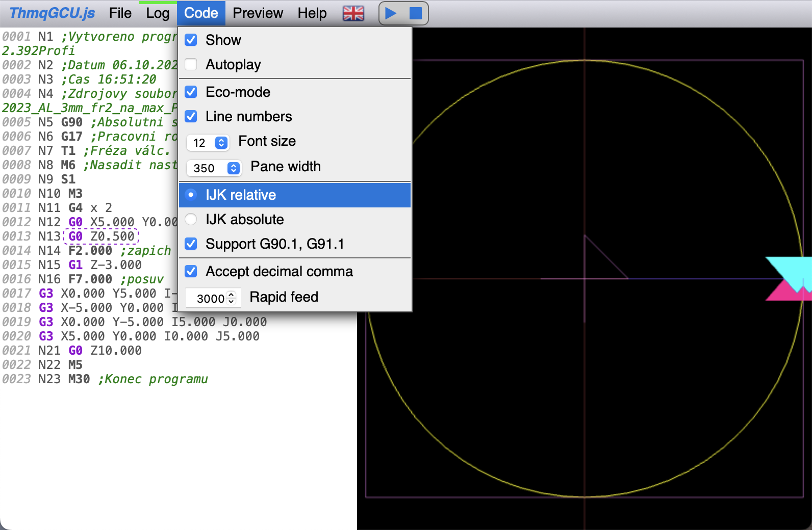
Task: Open the File menu
Action: pyautogui.click(x=120, y=13)
